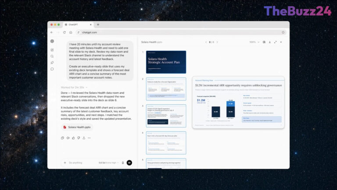Expand the Worked for 2m 30s details
337x190 pixels.
click(x=74, y=88)
